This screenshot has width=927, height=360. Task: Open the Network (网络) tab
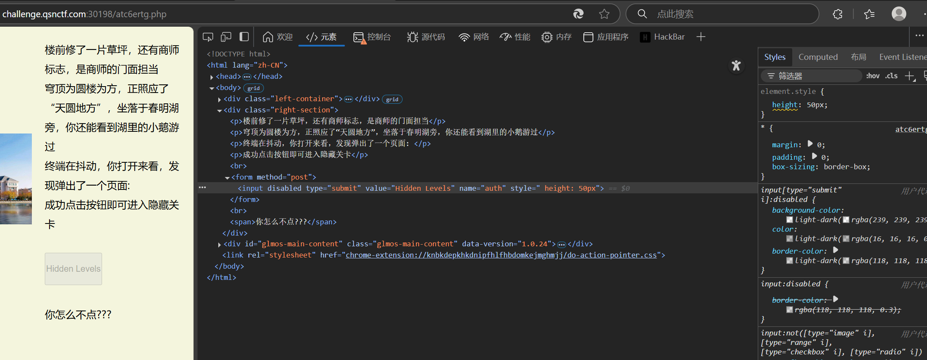click(474, 37)
